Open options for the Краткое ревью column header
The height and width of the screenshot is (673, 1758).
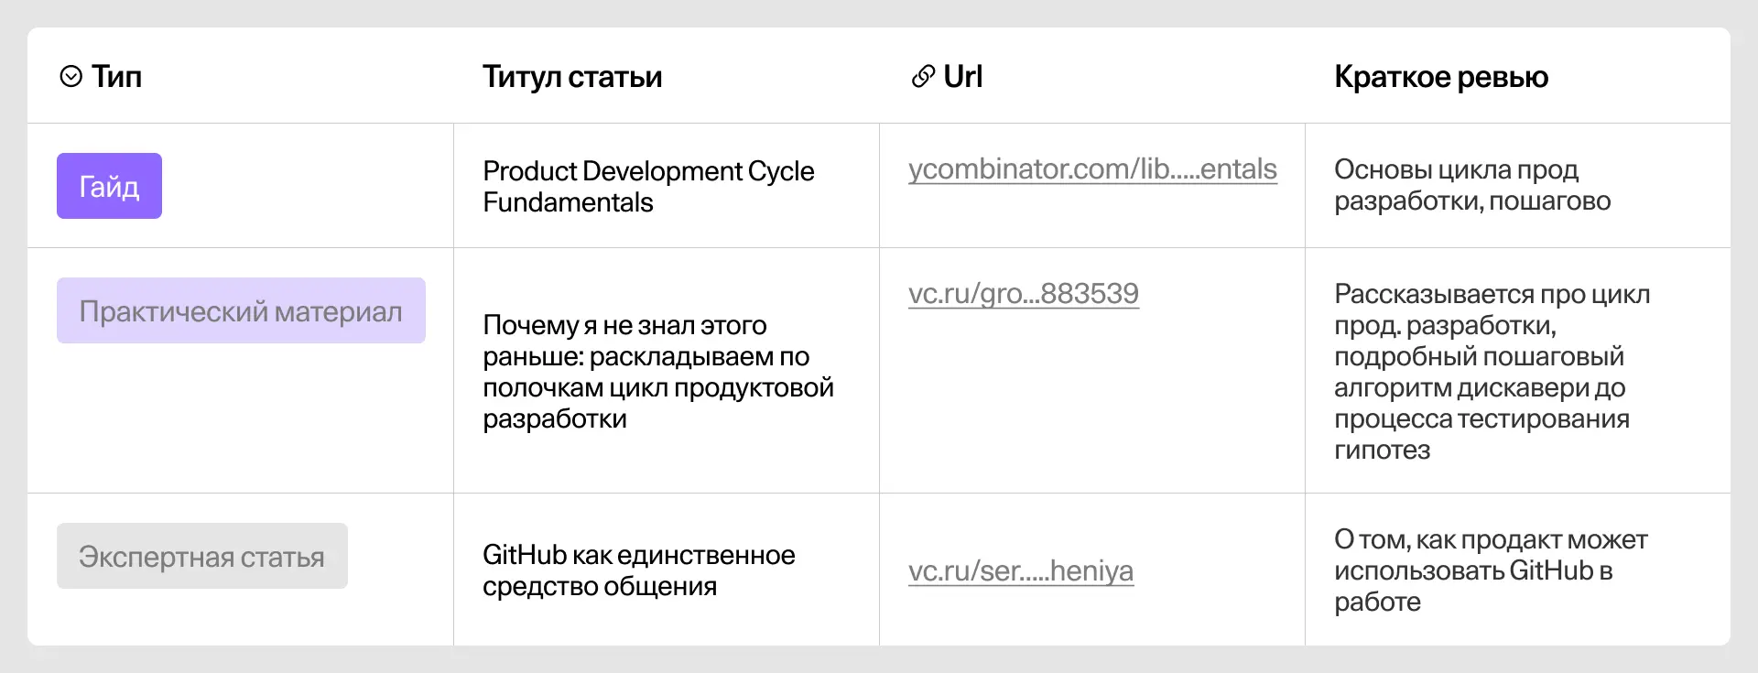[1442, 77]
